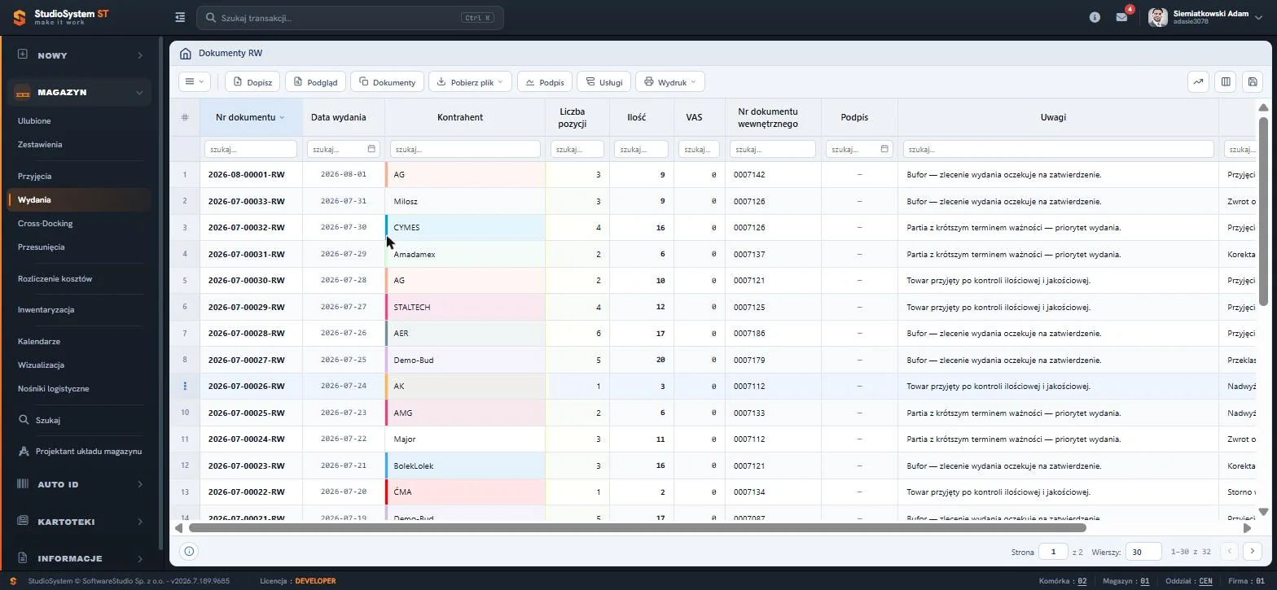This screenshot has height=590, width=1277.
Task: Open the chart trend icon button
Action: [1198, 81]
